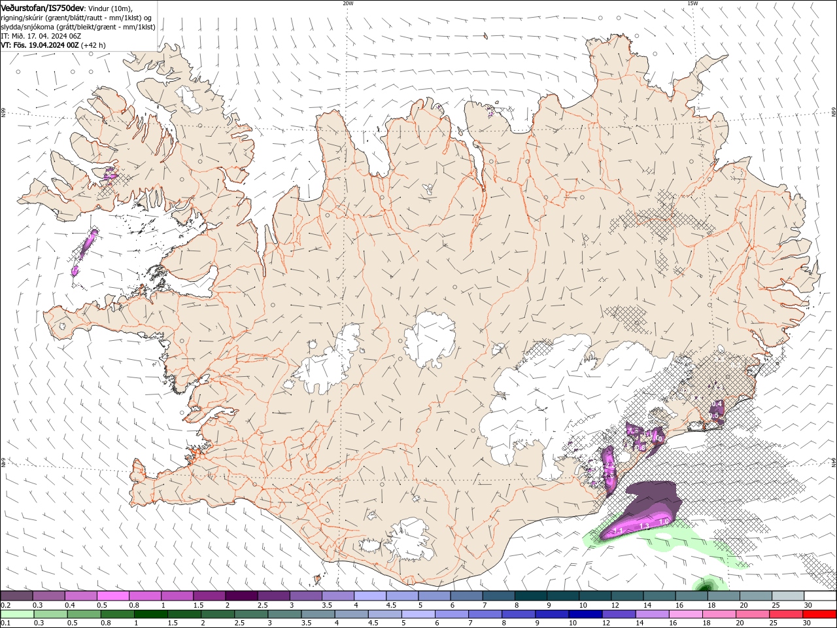
Task: Pick the rain legend swatch for 16–18
Action: (x=686, y=614)
